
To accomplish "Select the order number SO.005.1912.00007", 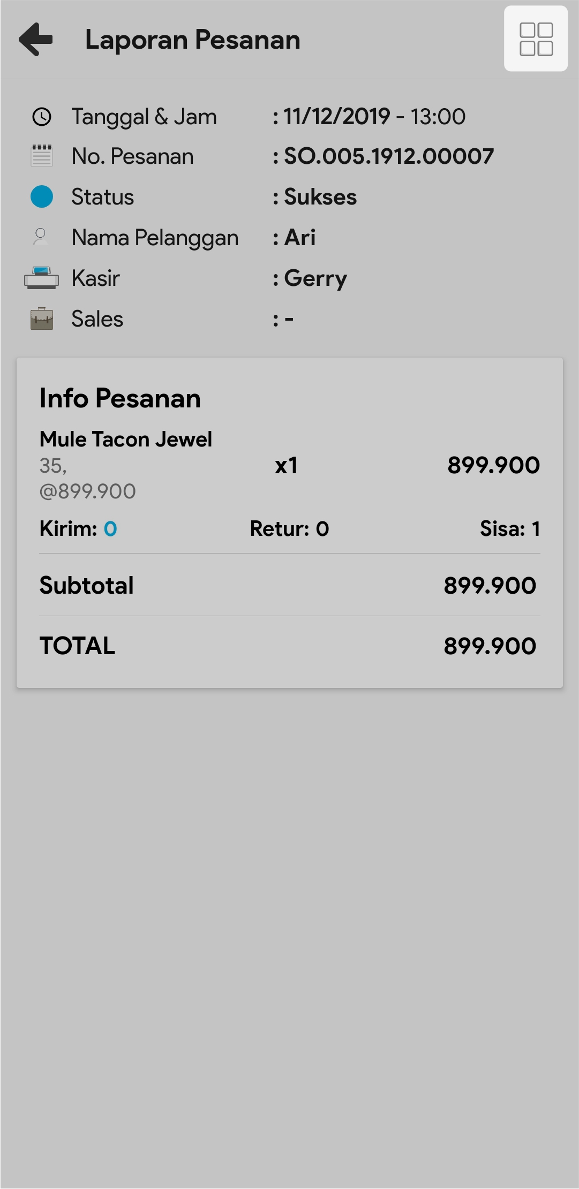I will tap(388, 156).
